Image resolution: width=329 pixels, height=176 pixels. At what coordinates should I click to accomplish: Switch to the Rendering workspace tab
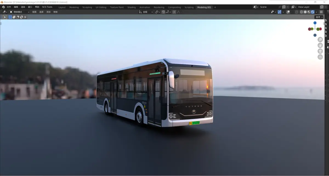tap(159, 7)
